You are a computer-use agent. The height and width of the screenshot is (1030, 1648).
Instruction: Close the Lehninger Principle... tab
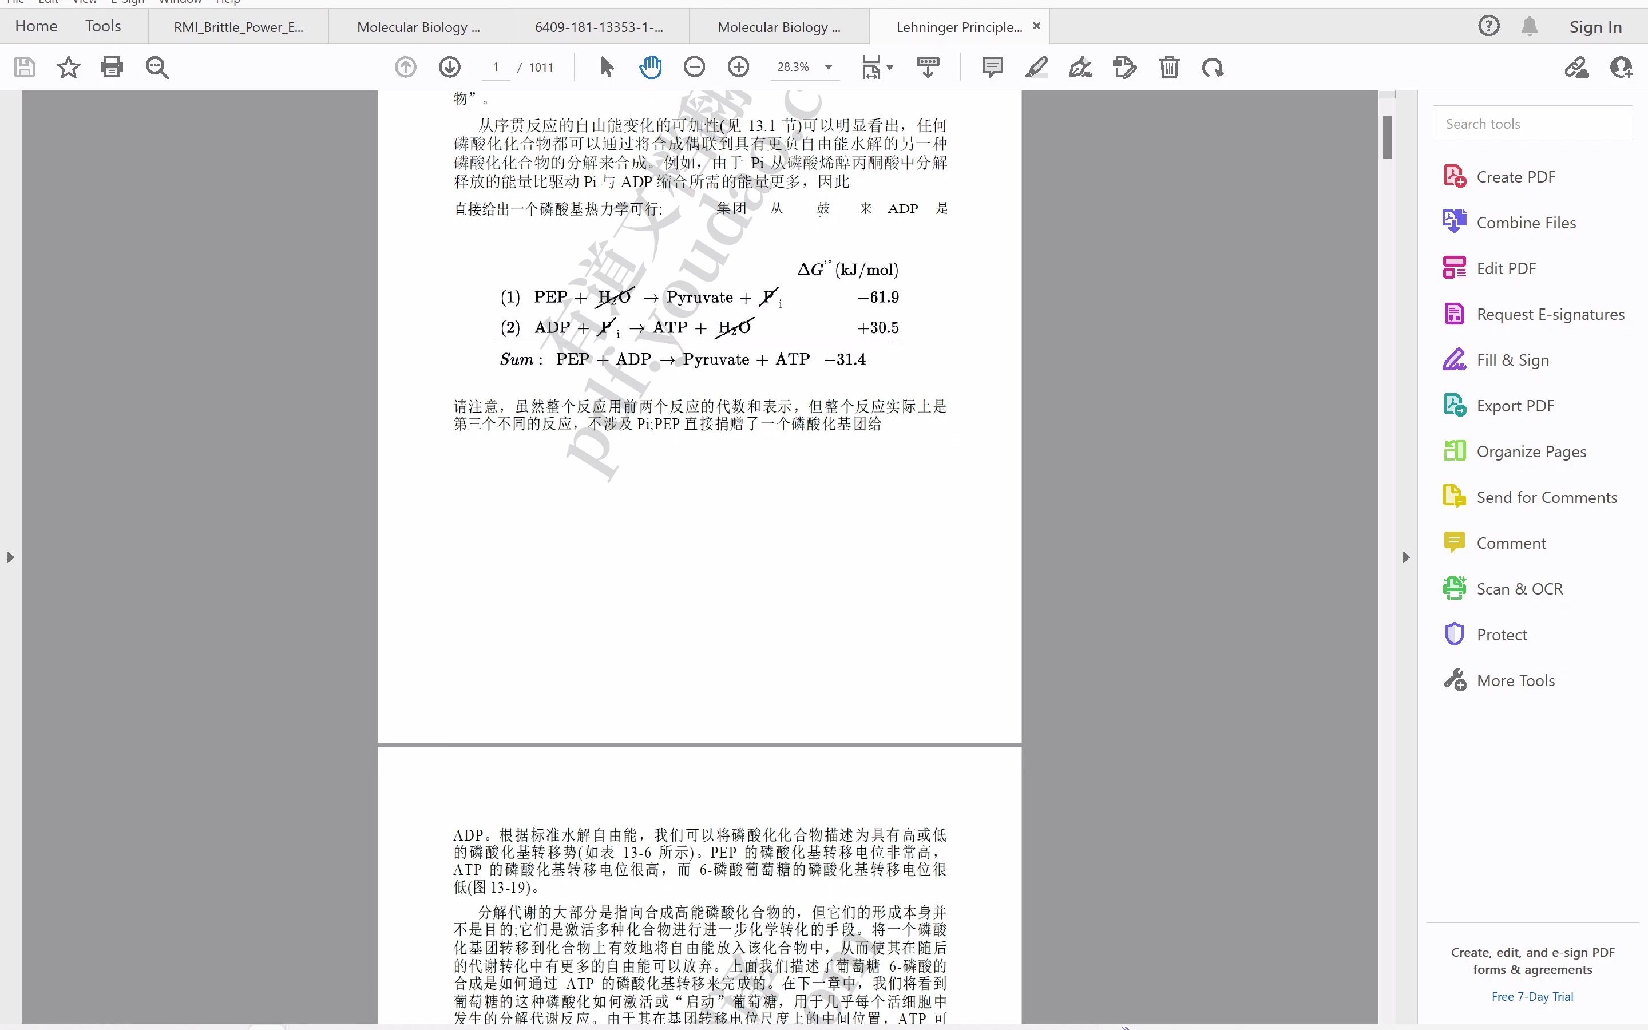[x=1036, y=26]
